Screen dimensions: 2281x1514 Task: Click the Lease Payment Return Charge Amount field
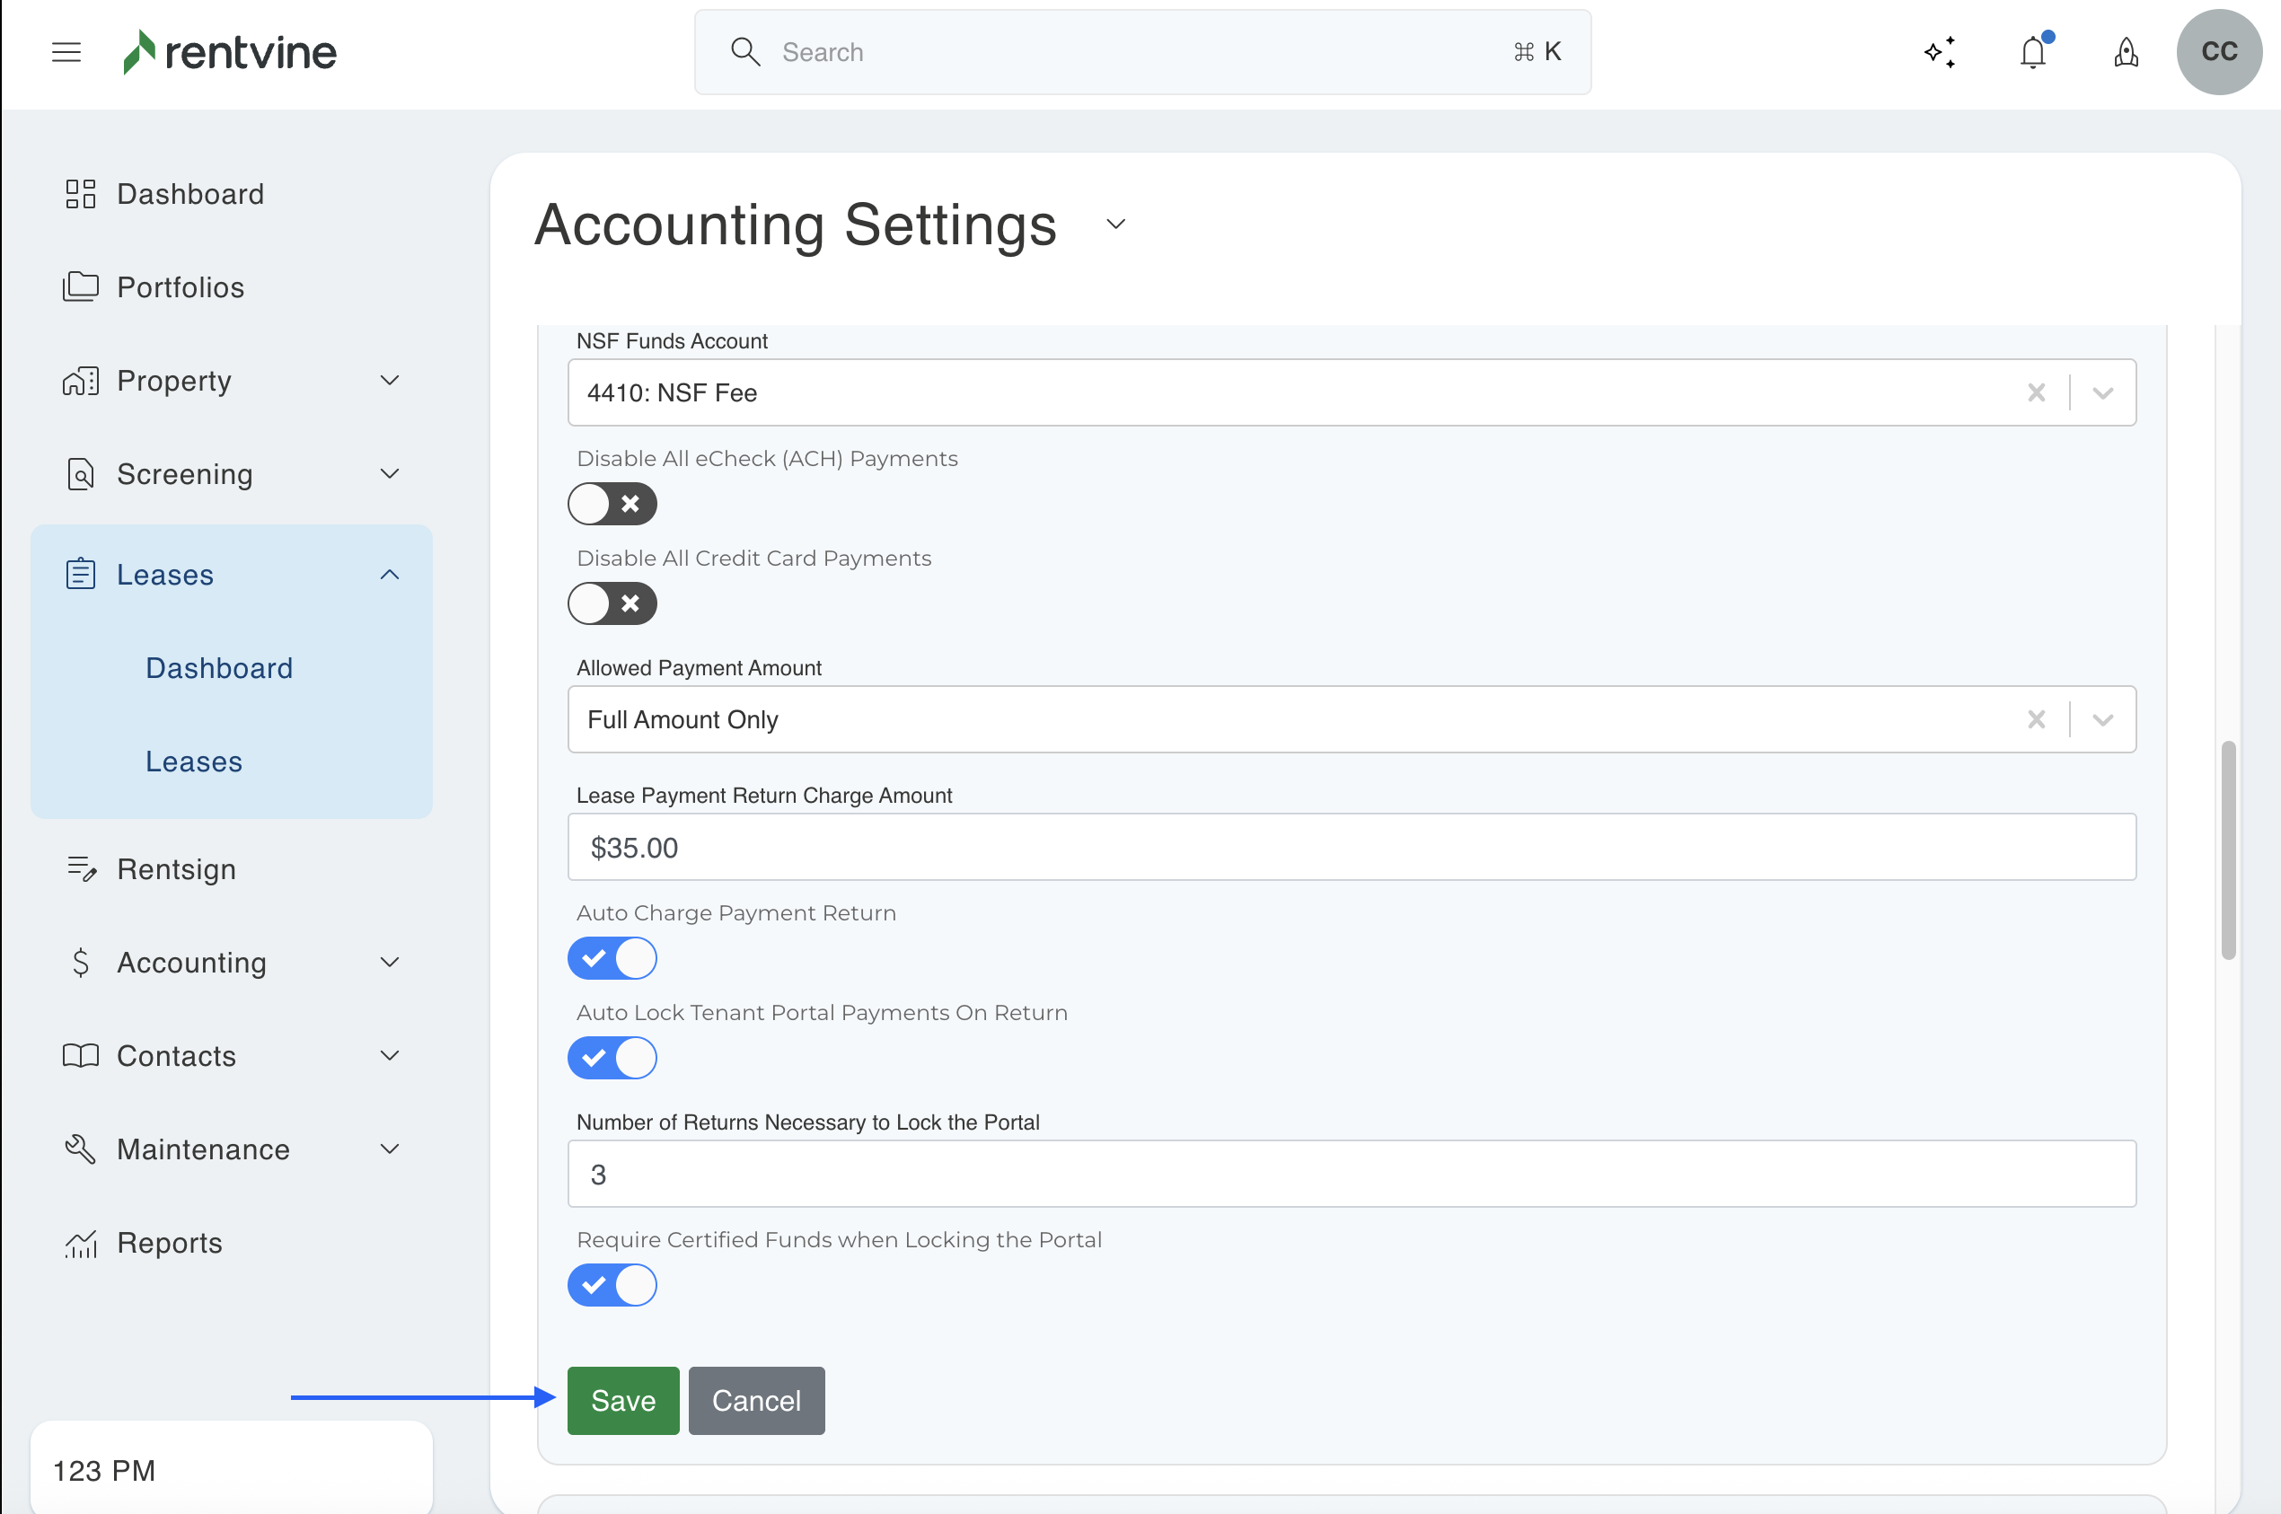click(1350, 848)
